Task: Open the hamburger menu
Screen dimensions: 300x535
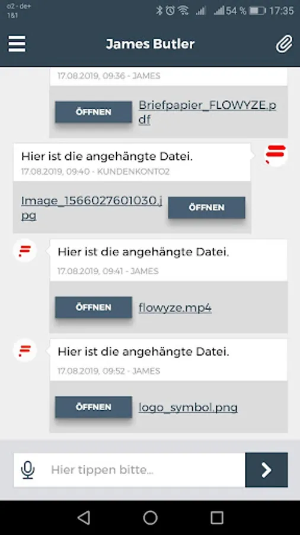Action: coord(17,43)
